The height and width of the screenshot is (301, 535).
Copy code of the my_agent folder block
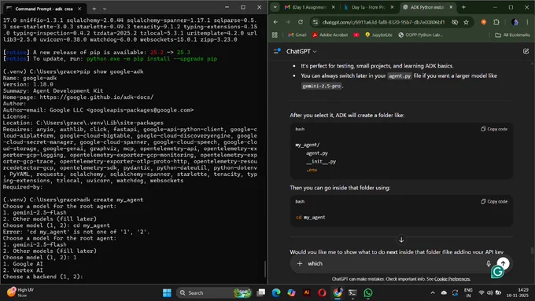pos(494,129)
